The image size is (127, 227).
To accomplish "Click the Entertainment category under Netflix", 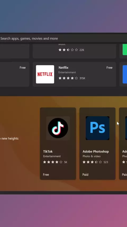I will [x=67, y=72].
